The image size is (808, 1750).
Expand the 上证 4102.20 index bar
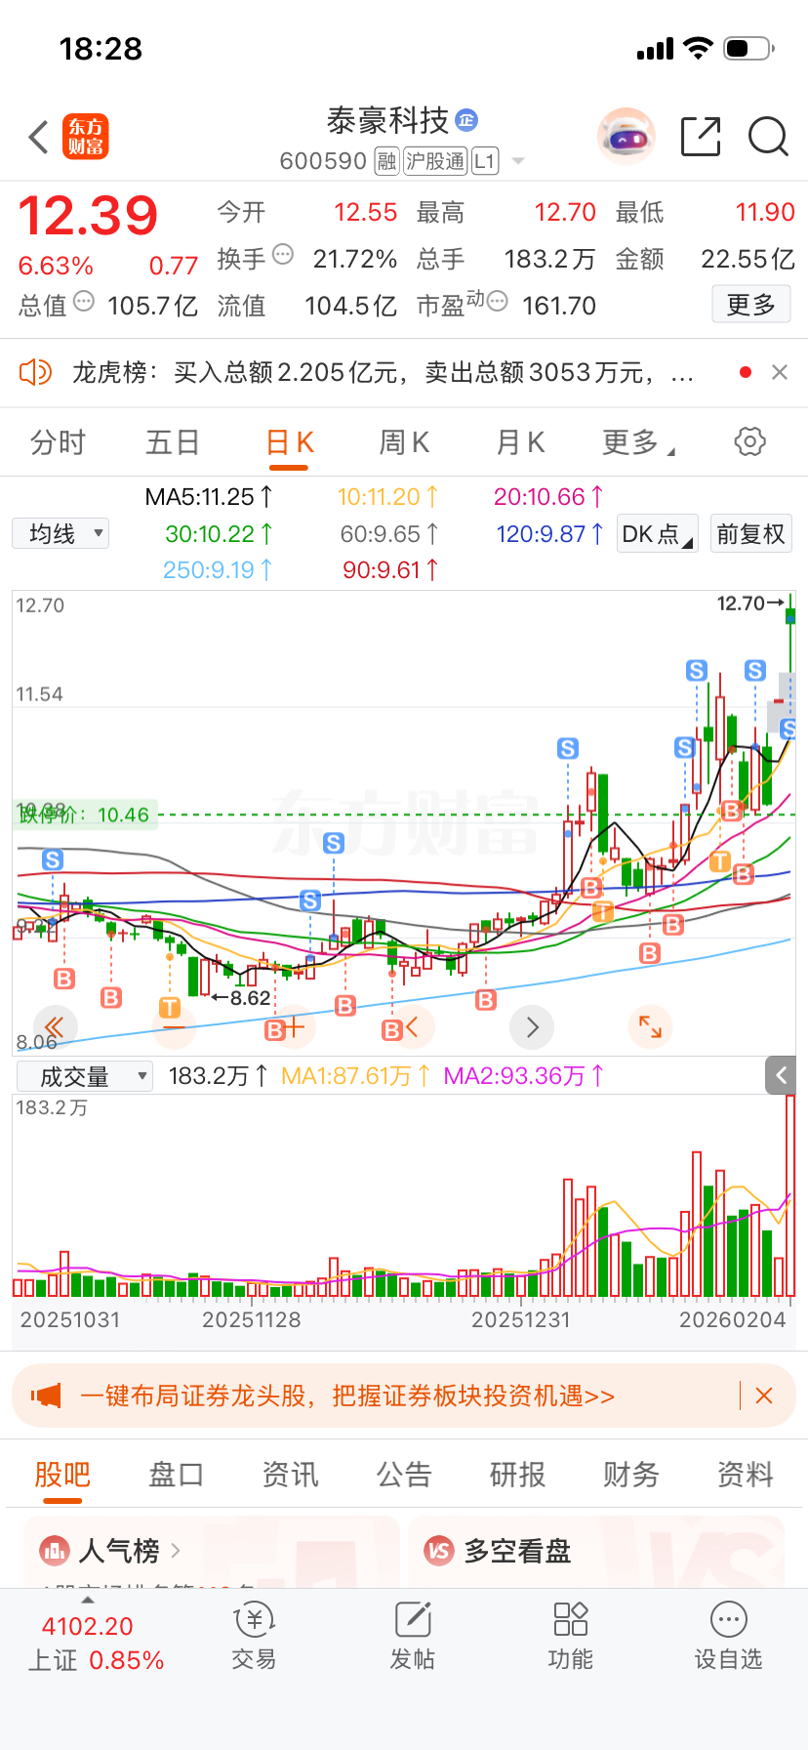(95, 1641)
